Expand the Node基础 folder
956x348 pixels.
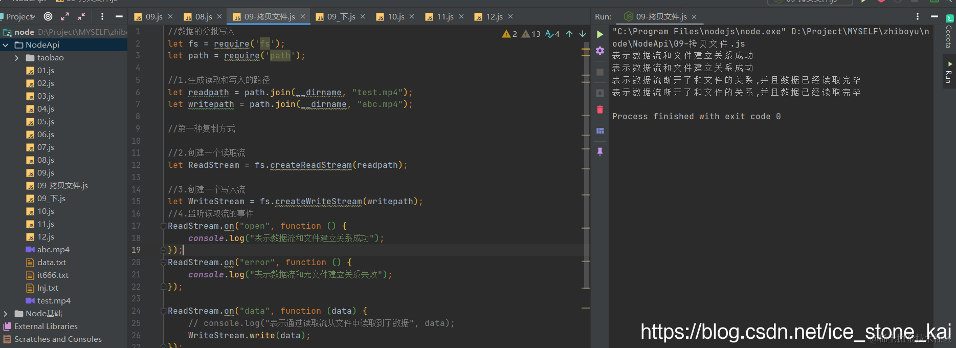6,314
